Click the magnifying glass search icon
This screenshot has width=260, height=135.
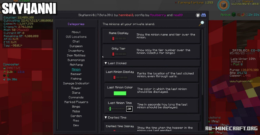coord(201,23)
